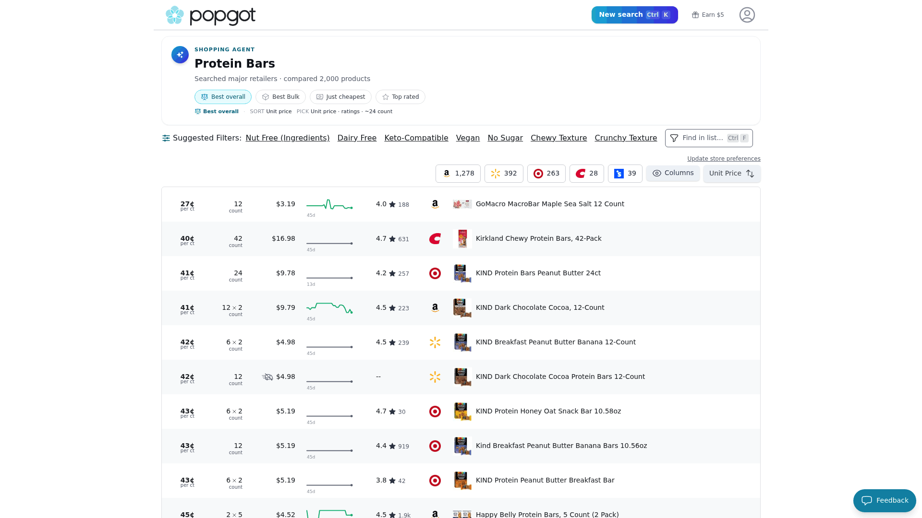
Task: Click the funnel icon in Find in list
Action: pyautogui.click(x=674, y=138)
